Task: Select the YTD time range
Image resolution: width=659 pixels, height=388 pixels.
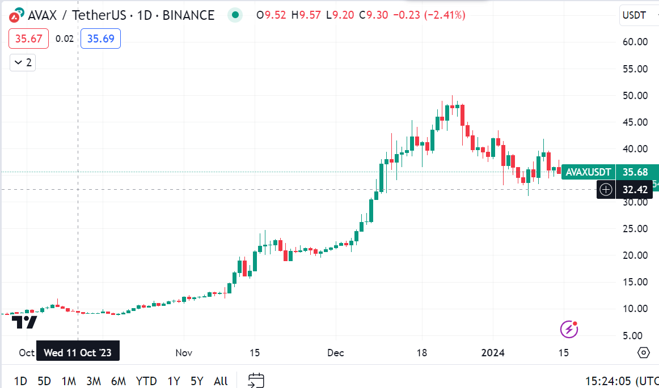Action: (x=146, y=381)
